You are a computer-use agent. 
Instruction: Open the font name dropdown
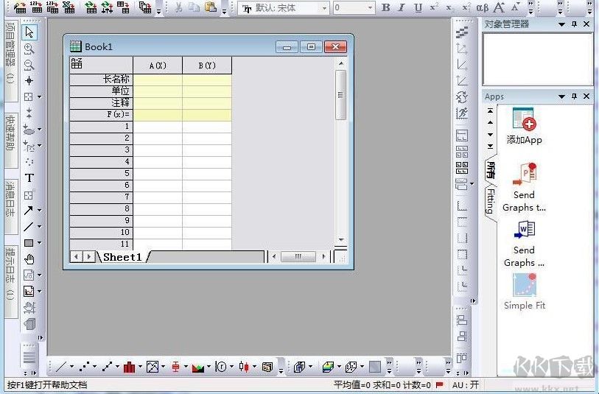pos(324,8)
